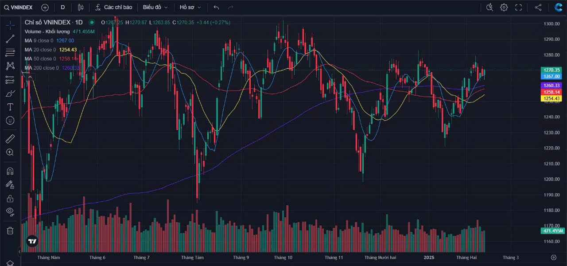Open the emoji icons tool
Image resolution: width=567 pixels, height=266 pixels.
click(10, 121)
